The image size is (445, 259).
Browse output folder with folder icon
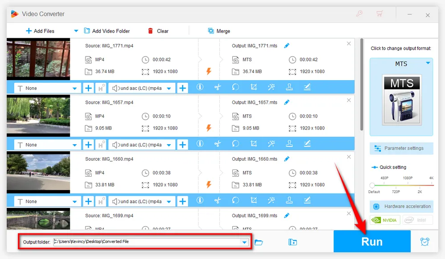click(x=259, y=242)
